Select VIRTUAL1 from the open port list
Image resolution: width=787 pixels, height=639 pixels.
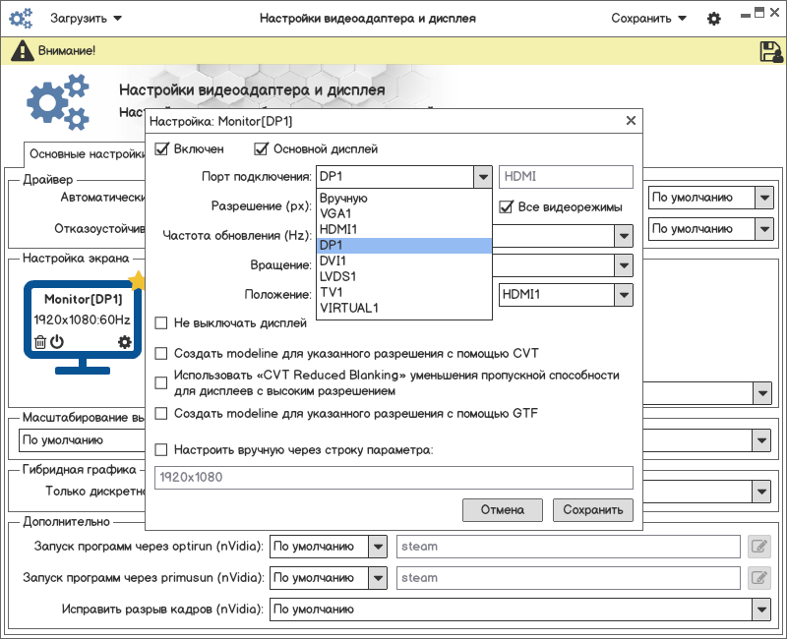(349, 308)
